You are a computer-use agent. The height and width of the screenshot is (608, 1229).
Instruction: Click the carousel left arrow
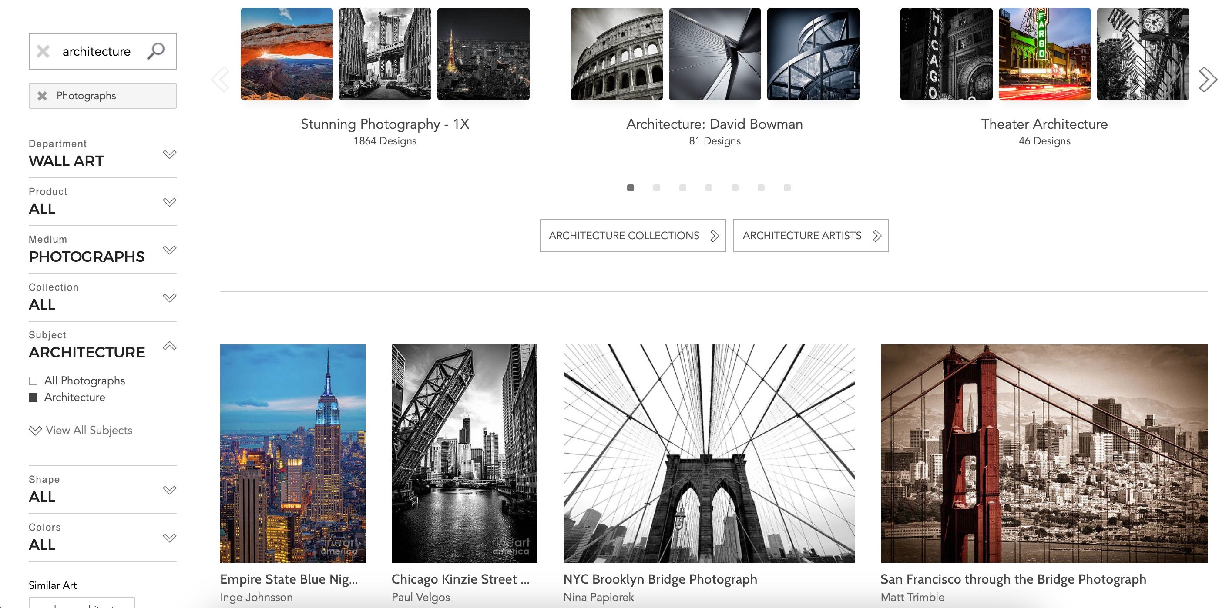click(x=220, y=79)
